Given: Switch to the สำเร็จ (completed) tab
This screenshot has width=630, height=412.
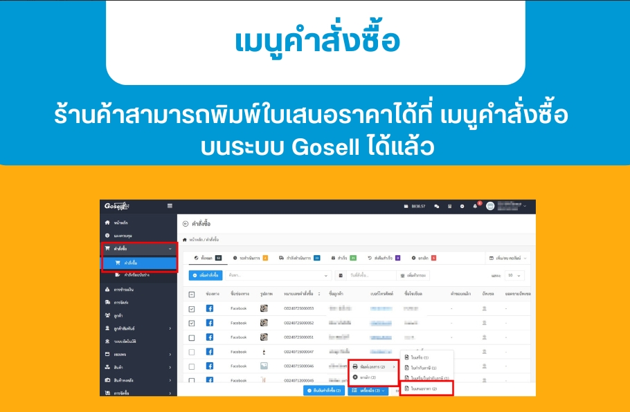Looking at the screenshot, I should tap(343, 258).
